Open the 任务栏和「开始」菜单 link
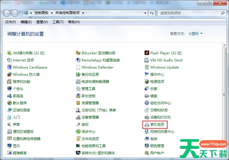Screen dimensions: 229x160 [x=99, y=110]
